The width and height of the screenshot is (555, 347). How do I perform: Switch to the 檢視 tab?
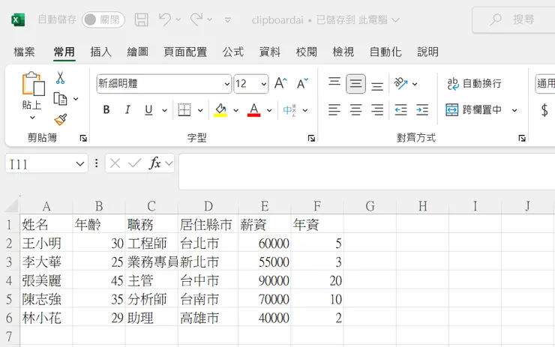343,52
